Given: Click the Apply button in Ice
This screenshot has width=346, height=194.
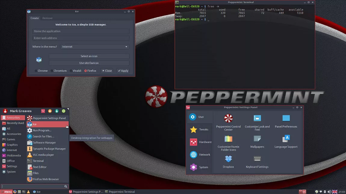Looking at the screenshot, I should (123, 71).
